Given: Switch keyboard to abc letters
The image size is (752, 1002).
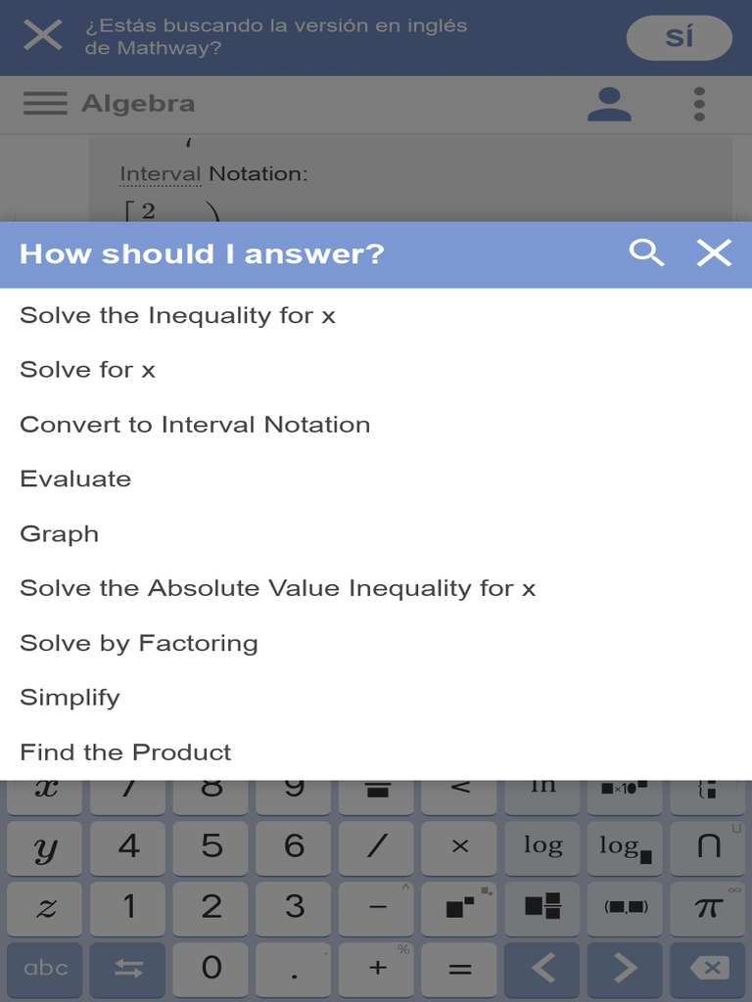Looking at the screenshot, I should point(46,968).
